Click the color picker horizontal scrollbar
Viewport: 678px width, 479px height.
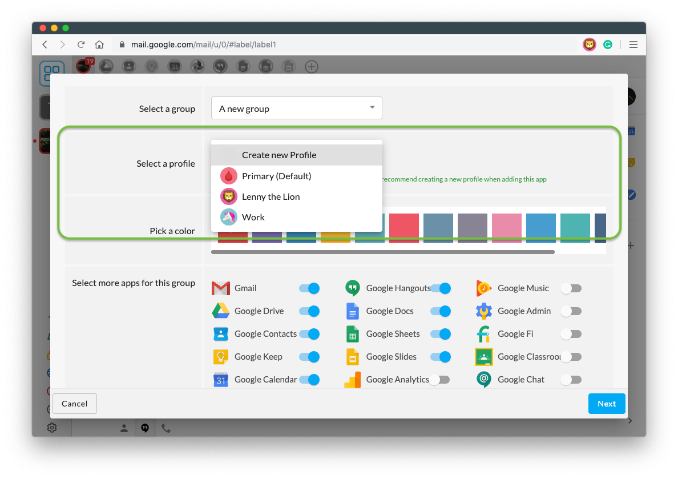pyautogui.click(x=383, y=252)
